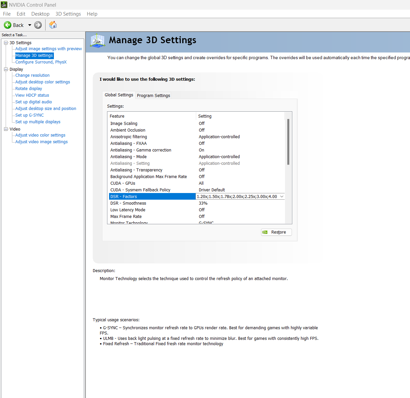Click the Feature column header
This screenshot has width=410, height=398.
click(152, 116)
